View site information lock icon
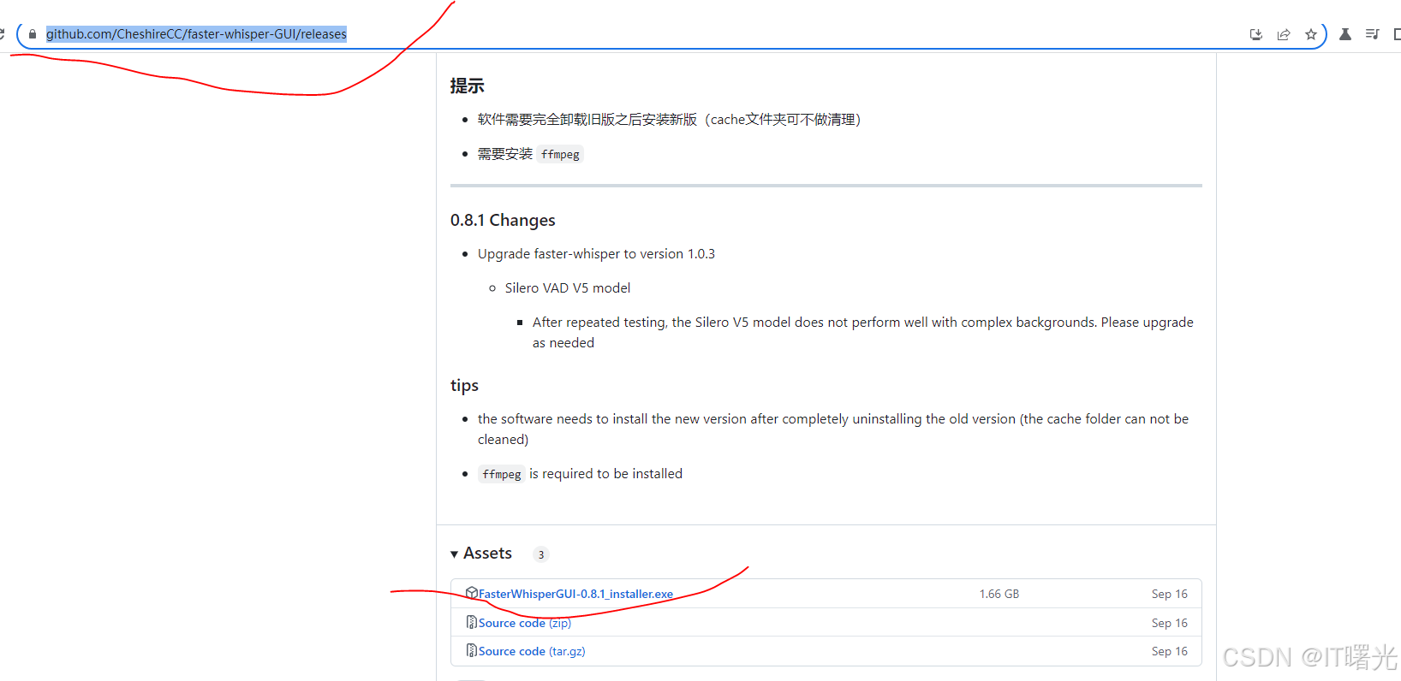The height and width of the screenshot is (681, 1401). 33,34
